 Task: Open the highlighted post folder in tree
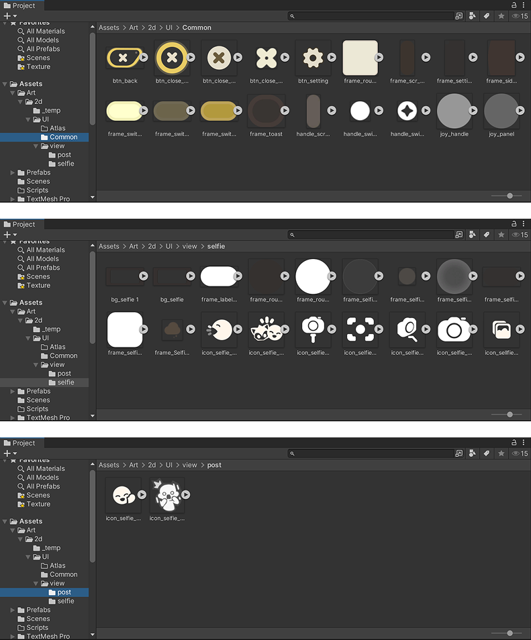[x=44, y=592]
